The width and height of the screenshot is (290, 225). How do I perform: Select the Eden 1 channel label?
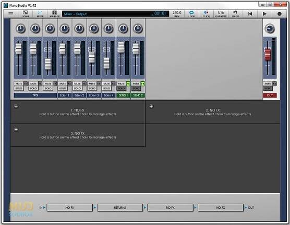tap(65, 95)
